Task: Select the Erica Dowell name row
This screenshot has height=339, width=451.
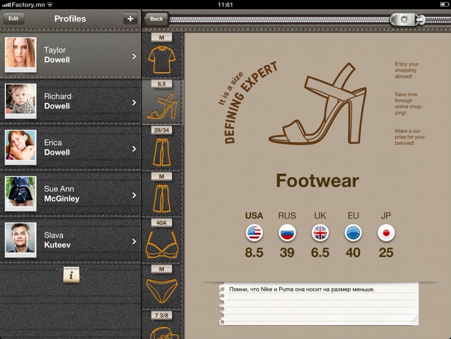Action: click(x=70, y=148)
